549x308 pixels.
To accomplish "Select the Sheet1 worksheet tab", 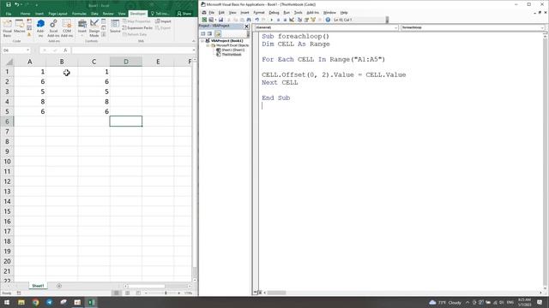I will click(38, 286).
